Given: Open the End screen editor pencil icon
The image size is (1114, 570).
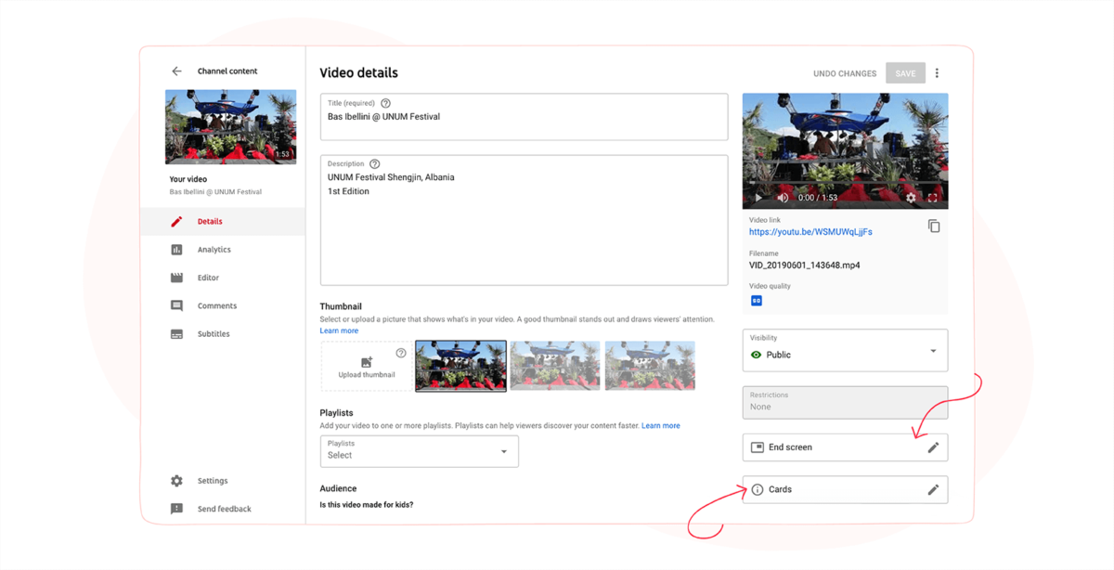Looking at the screenshot, I should 934,447.
